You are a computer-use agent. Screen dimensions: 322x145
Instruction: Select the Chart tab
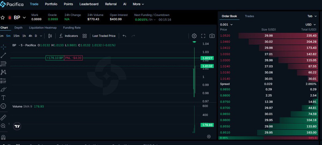click(4, 28)
